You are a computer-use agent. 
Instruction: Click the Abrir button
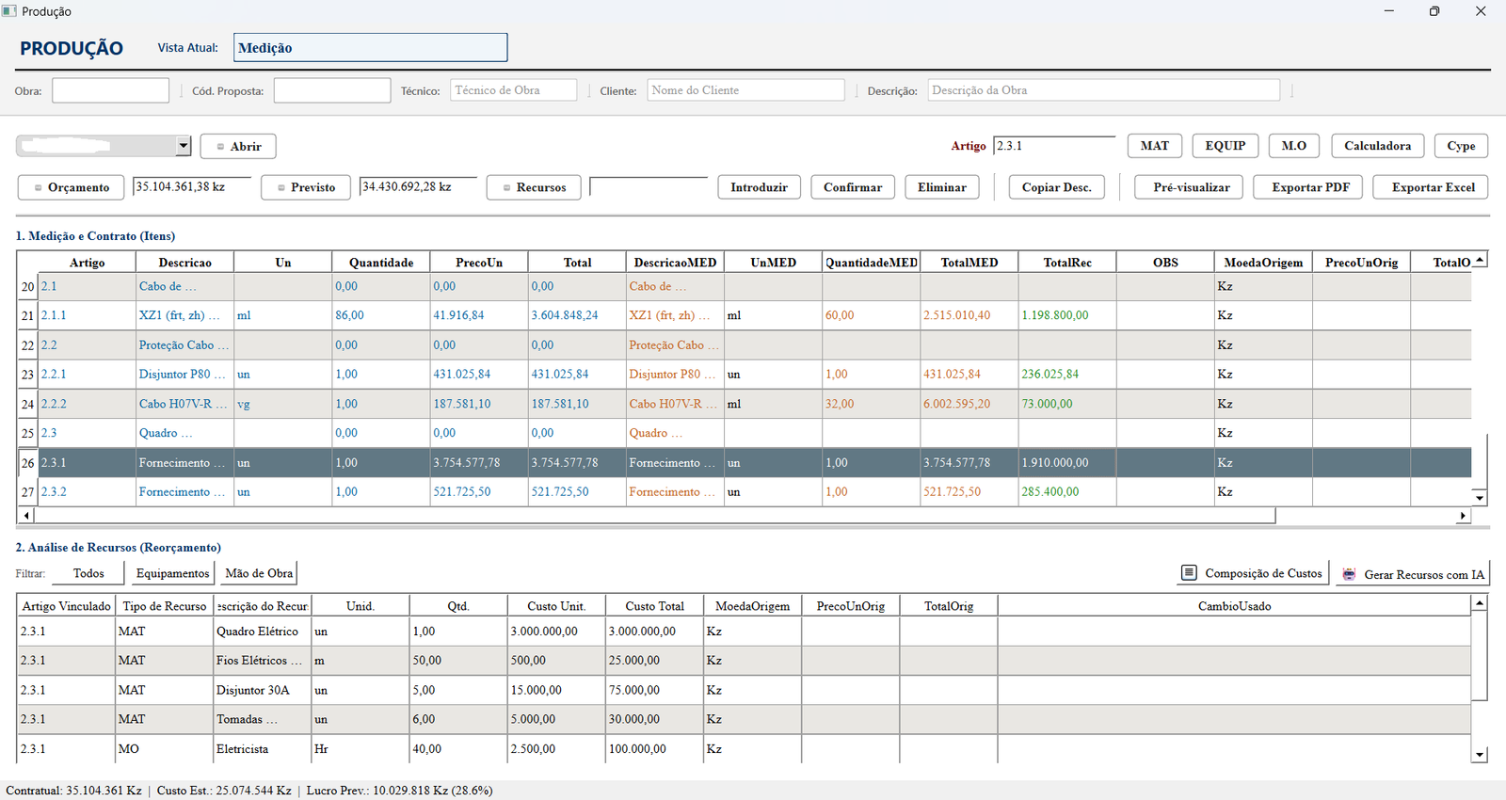point(238,147)
